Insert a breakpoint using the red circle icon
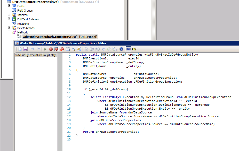This screenshot has width=239, height=151. [x=51, y=49]
